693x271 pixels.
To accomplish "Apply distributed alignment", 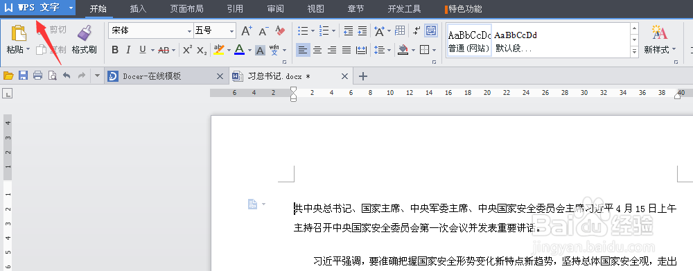I will click(x=361, y=50).
